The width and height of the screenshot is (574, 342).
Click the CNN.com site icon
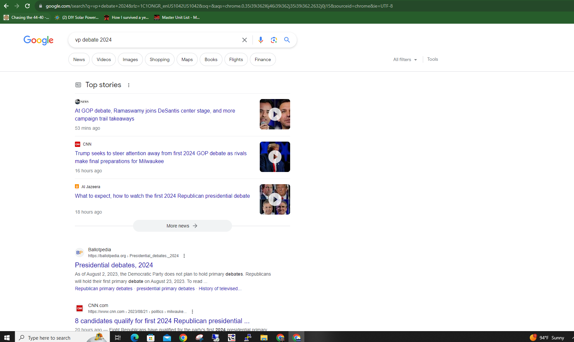coord(80,308)
